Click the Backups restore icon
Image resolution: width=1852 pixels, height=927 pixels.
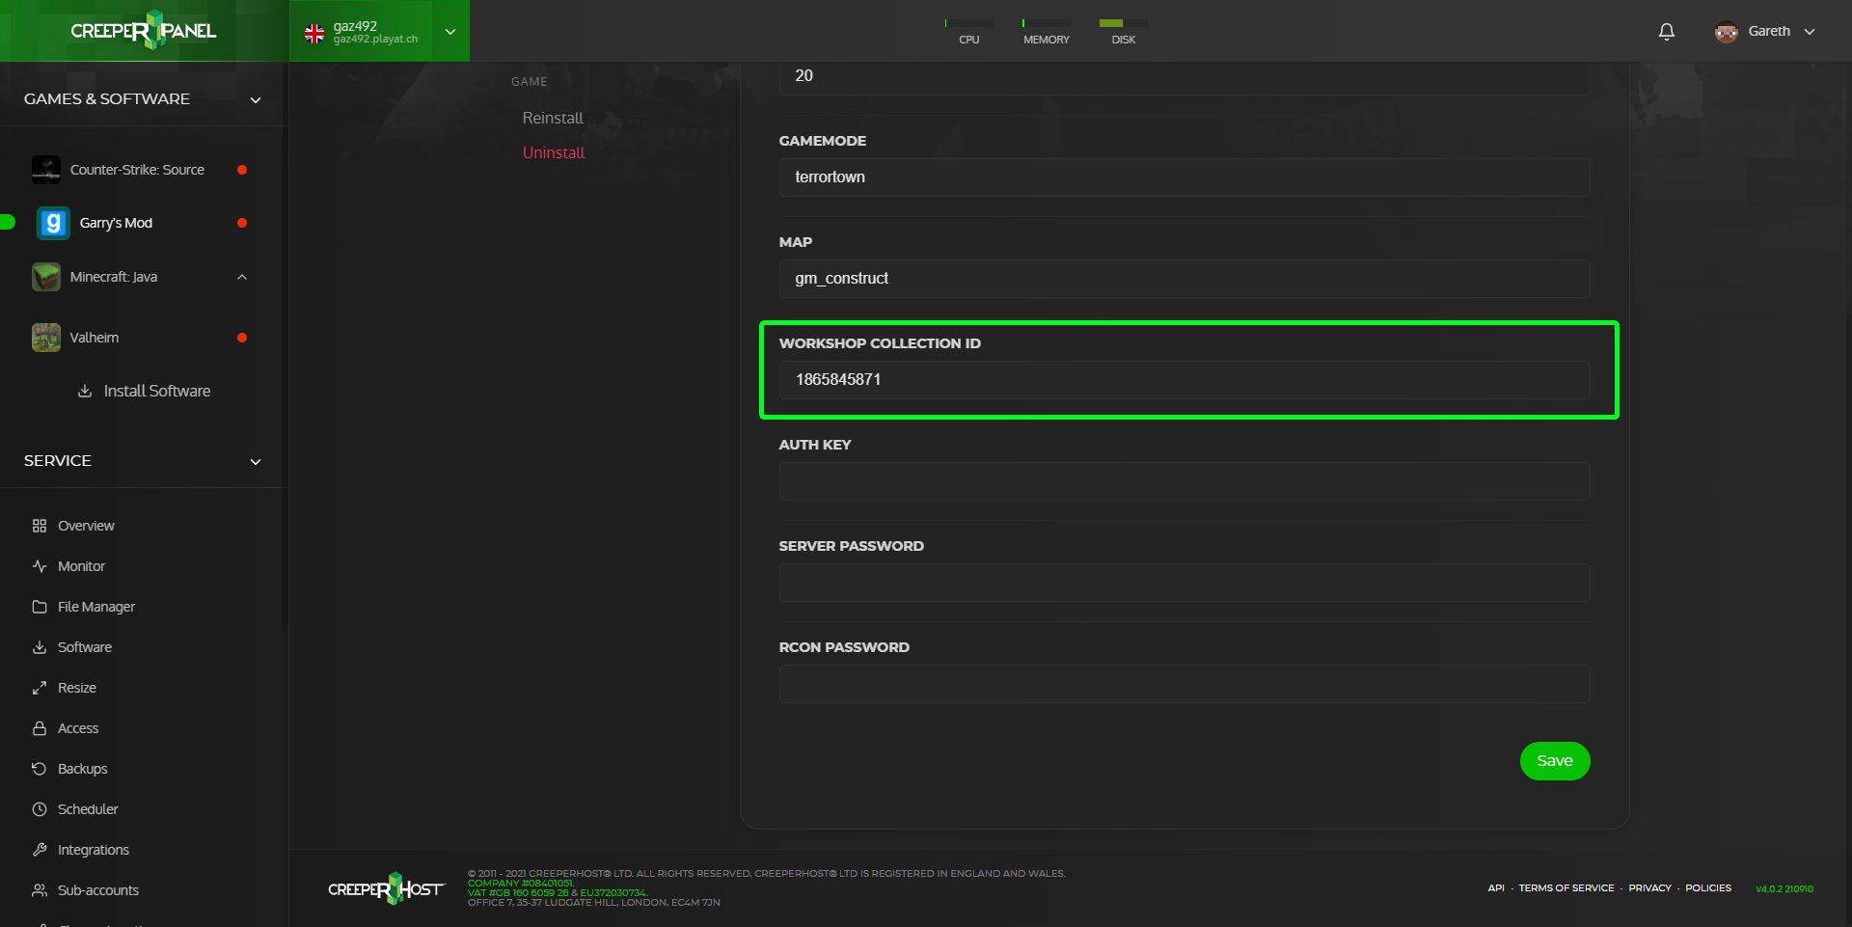40,769
